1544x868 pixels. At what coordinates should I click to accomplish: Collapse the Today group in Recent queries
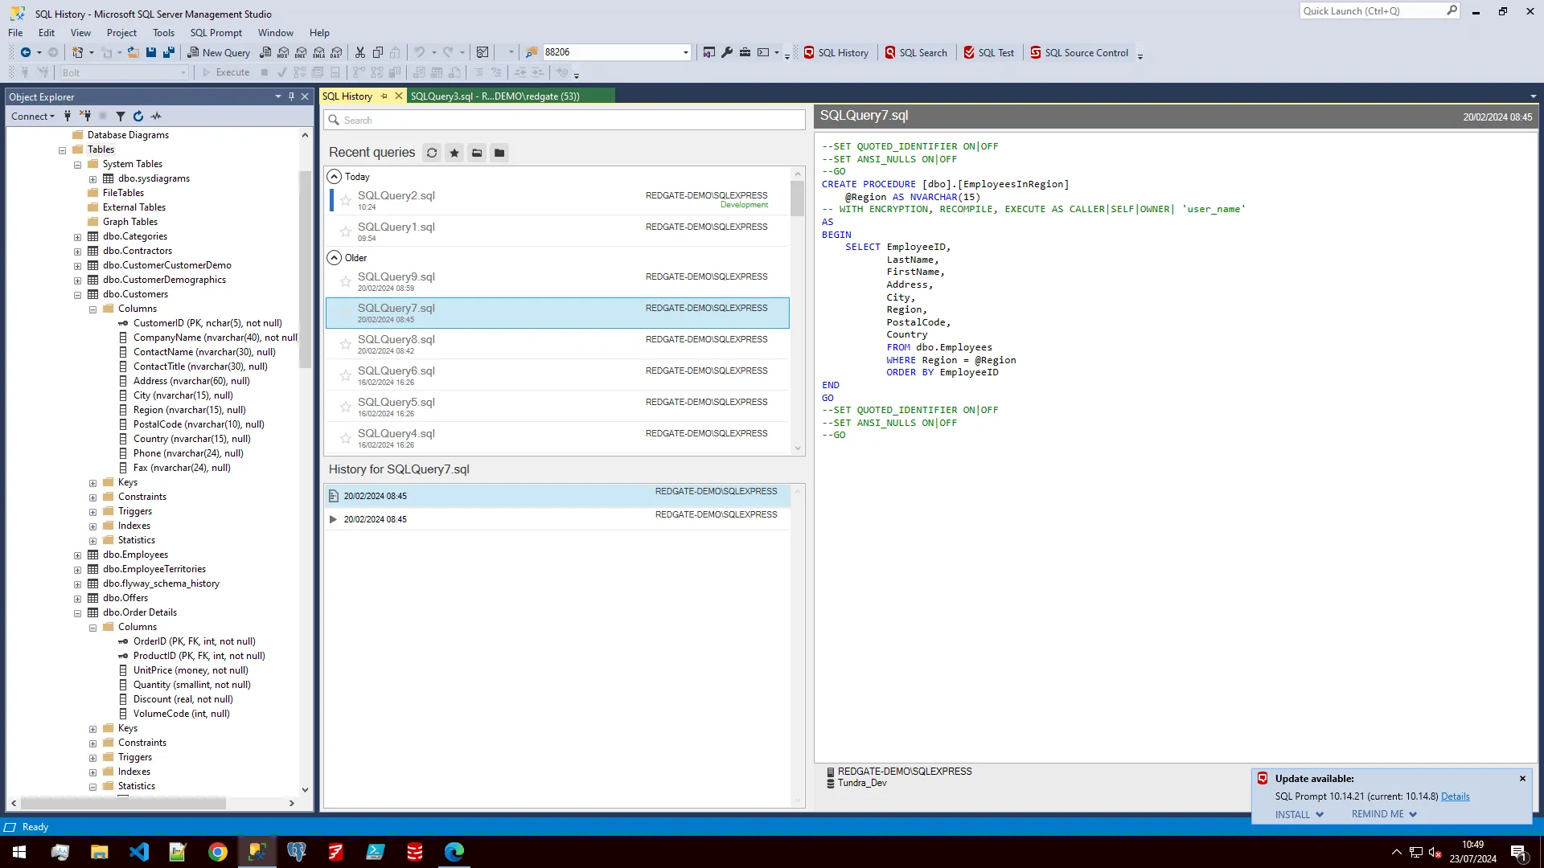(x=335, y=177)
